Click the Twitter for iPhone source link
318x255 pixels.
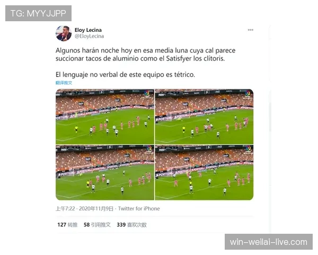click(x=139, y=209)
